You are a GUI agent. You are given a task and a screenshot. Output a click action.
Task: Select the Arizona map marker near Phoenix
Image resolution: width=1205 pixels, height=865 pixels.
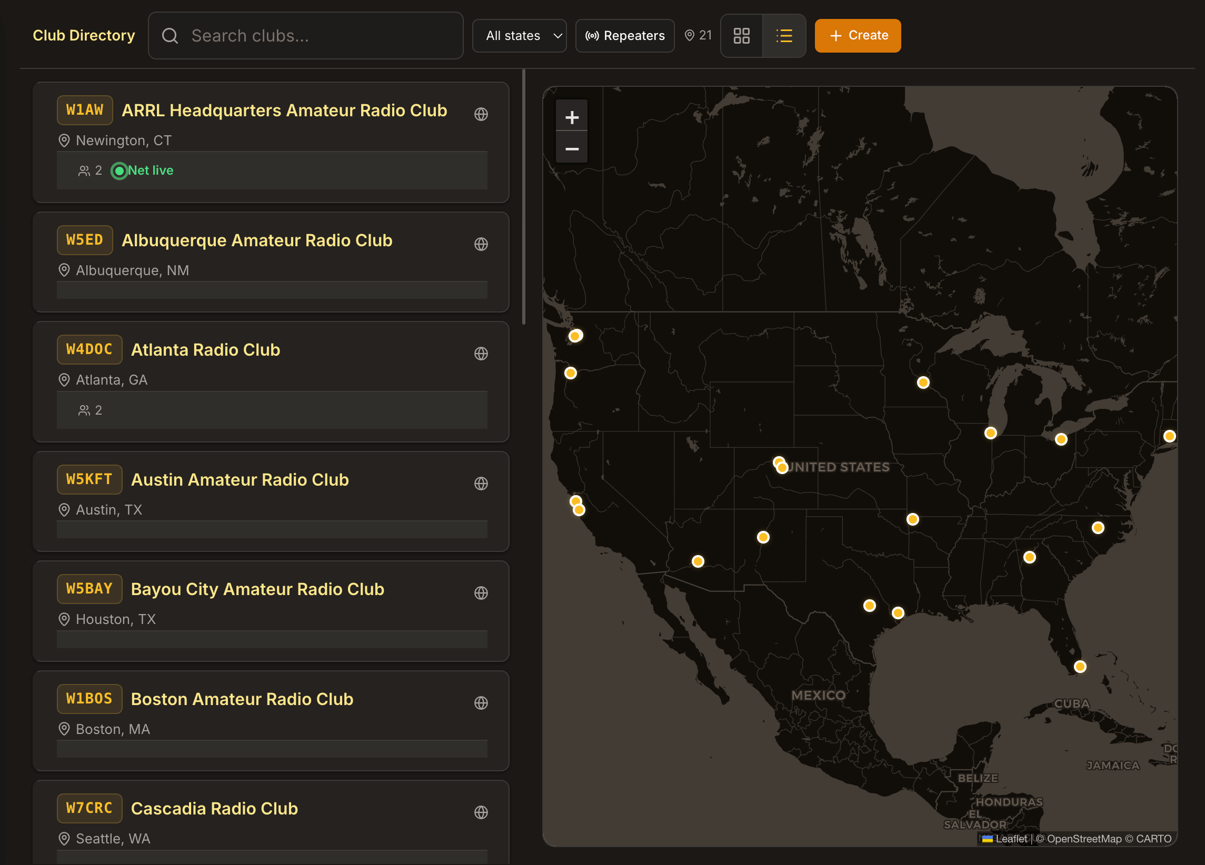pos(698,561)
